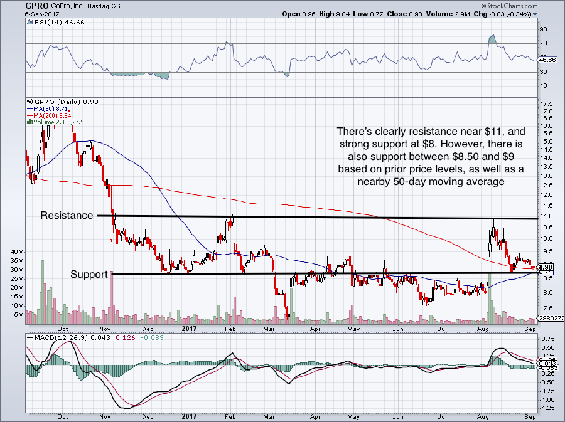
Task: Click 'Jul' on the MACD panel time axis
Action: 442,416
